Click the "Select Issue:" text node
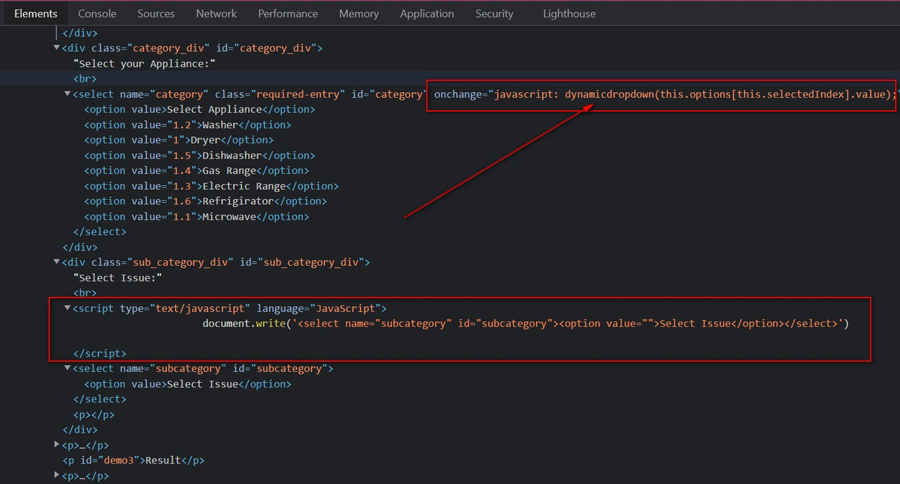 tap(117, 278)
